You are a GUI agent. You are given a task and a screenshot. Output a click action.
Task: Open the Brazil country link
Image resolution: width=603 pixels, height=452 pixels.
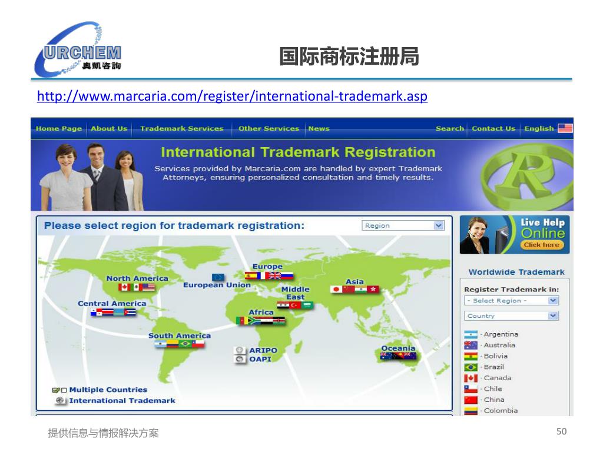click(494, 367)
